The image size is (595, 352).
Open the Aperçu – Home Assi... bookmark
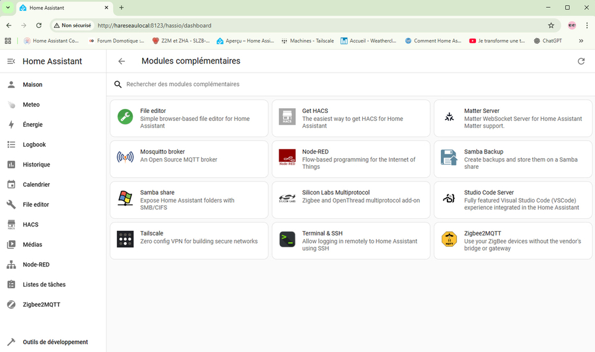tap(245, 40)
